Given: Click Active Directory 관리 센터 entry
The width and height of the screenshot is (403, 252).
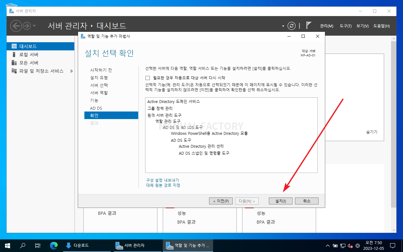Looking at the screenshot, I should pos(201,146).
